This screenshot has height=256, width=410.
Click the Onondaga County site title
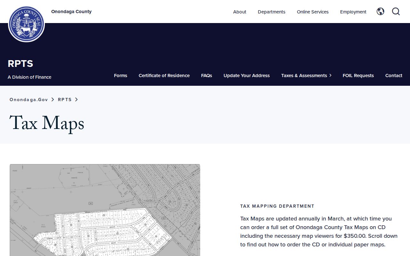pos(71,12)
